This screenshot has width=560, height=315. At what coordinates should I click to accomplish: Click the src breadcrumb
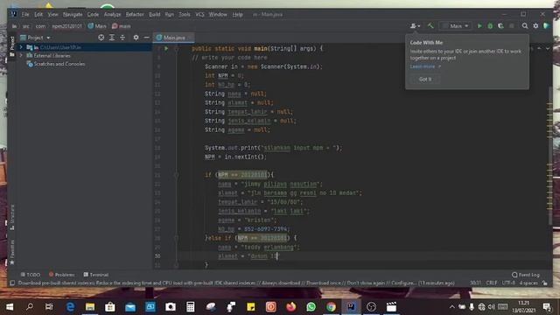25,26
